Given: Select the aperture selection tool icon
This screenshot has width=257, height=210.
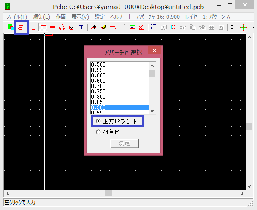Looking at the screenshot, I should click(21, 28).
